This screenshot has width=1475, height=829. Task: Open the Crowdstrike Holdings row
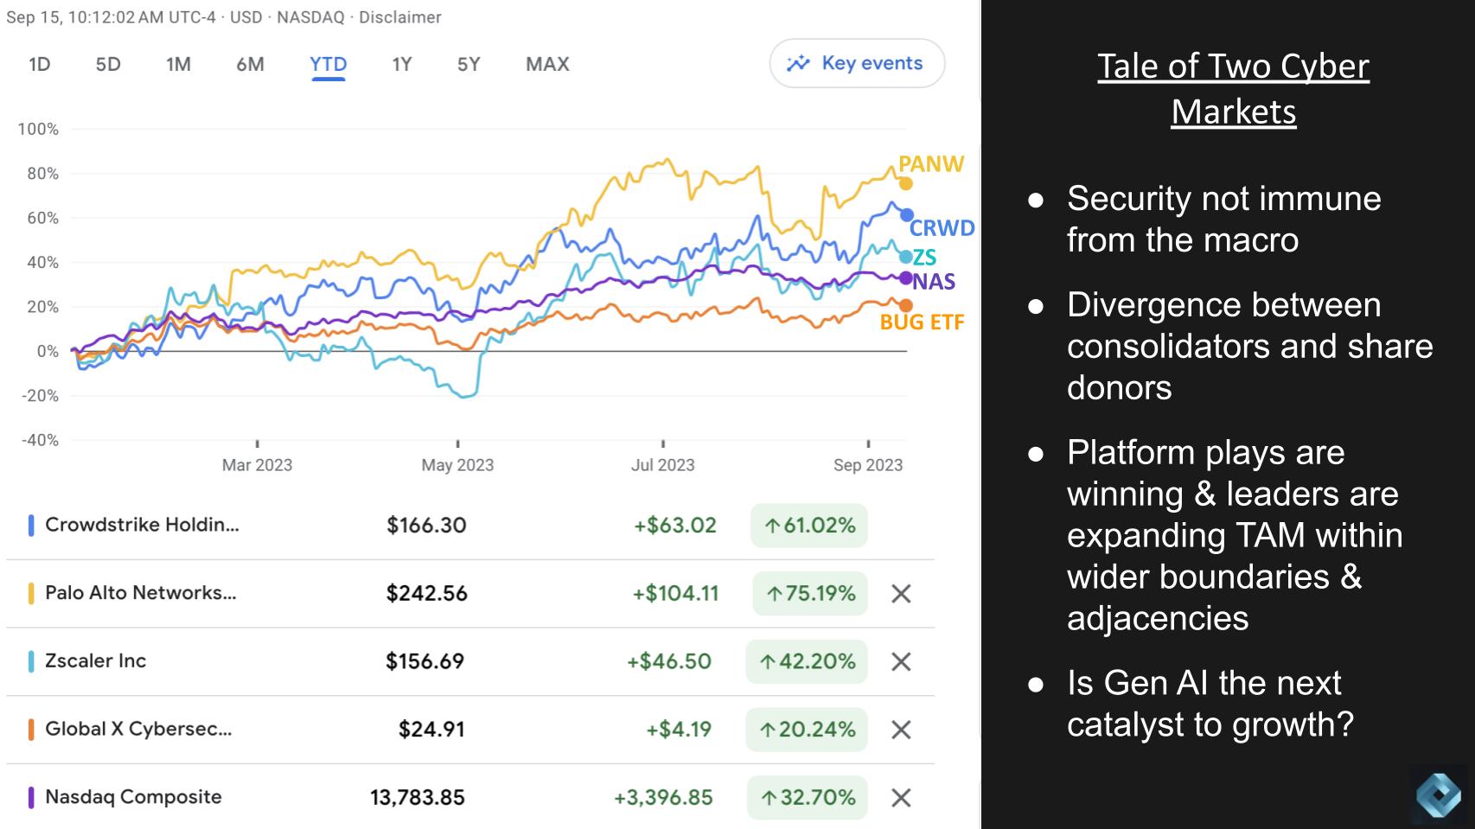point(142,525)
